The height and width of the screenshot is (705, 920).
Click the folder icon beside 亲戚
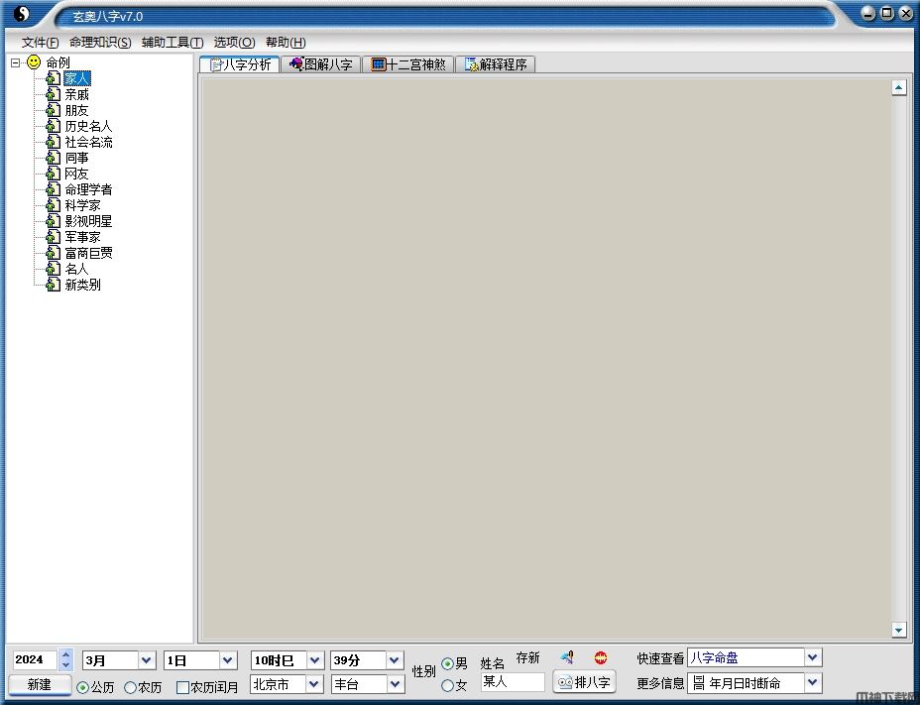(53, 94)
